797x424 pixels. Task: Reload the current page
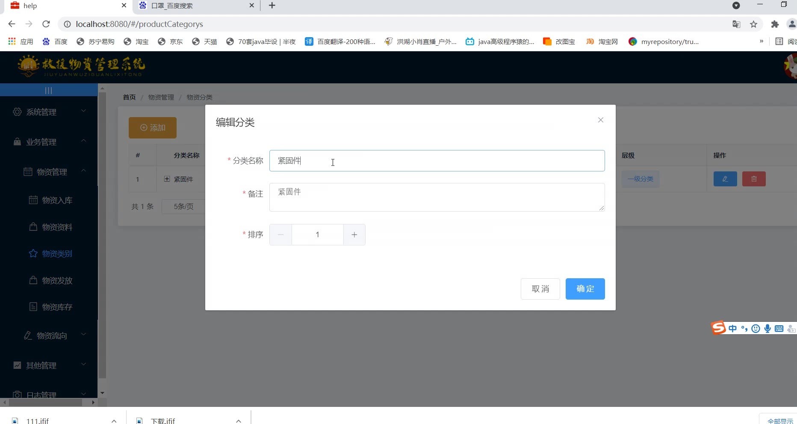46,24
